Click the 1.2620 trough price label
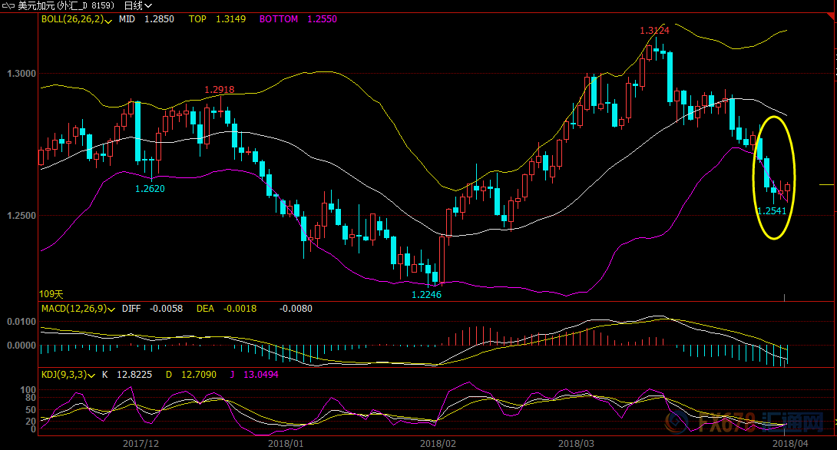 point(150,188)
